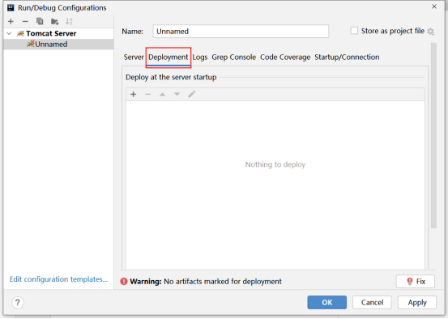This screenshot has height=319, width=448.
Task: Collapse the Tomcat Server tree node
Action: tap(9, 34)
